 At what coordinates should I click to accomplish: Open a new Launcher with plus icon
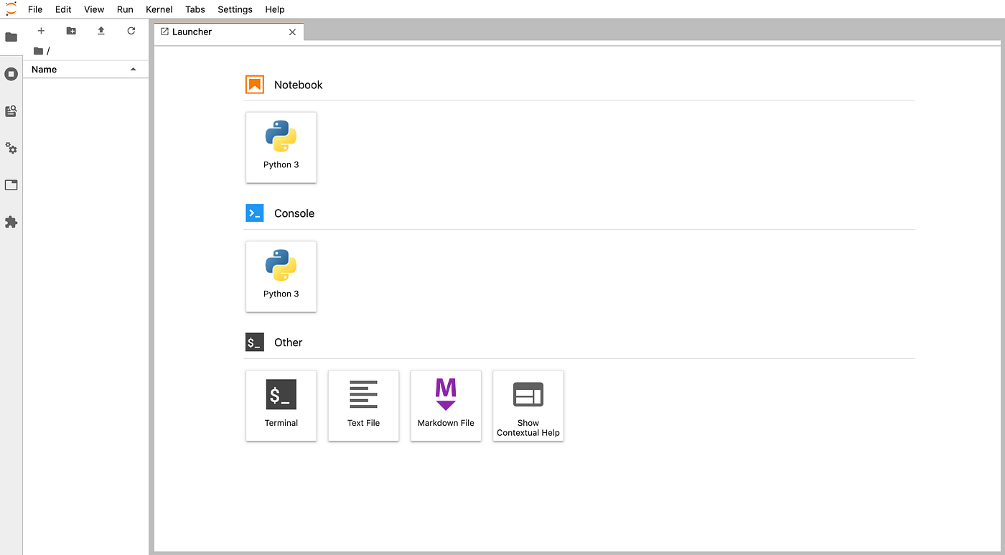point(41,31)
